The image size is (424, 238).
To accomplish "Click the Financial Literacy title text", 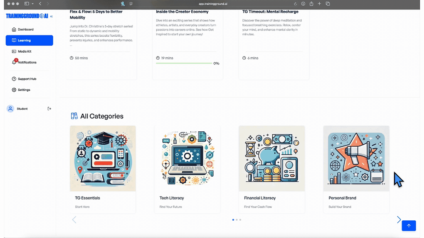I will tap(260, 198).
